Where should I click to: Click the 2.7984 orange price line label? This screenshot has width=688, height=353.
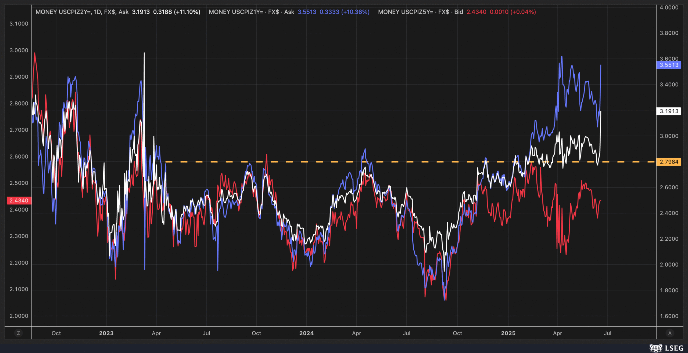[669, 162]
